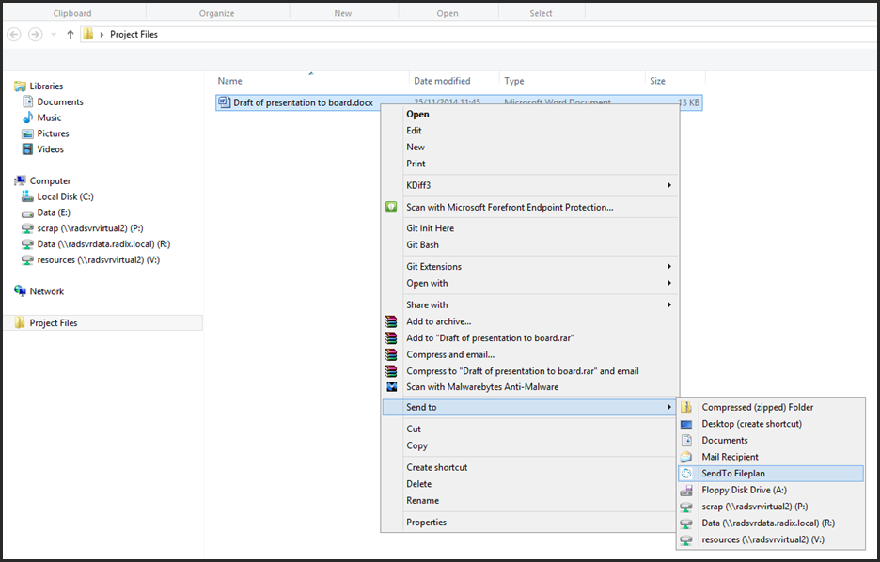Sort by Date modified column
Image resolution: width=880 pixels, height=562 pixels.
click(442, 81)
